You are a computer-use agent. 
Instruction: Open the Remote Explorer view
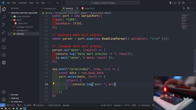pyautogui.click(x=4, y=47)
